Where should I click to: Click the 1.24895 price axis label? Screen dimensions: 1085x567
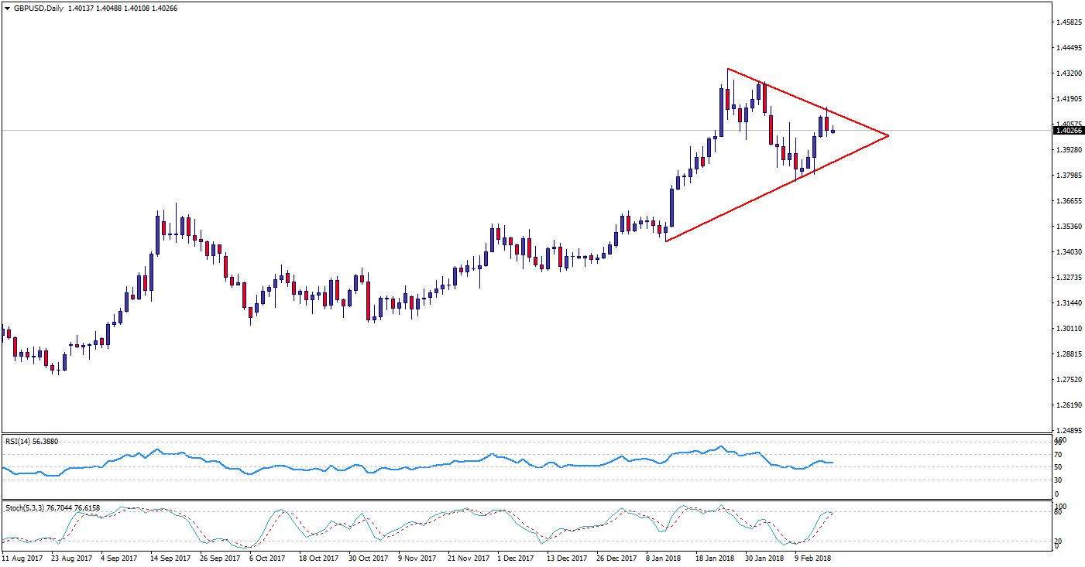1068,430
